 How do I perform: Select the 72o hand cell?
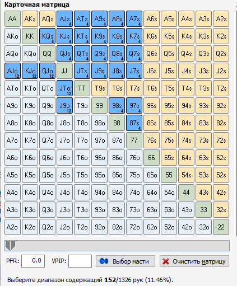[134, 227]
